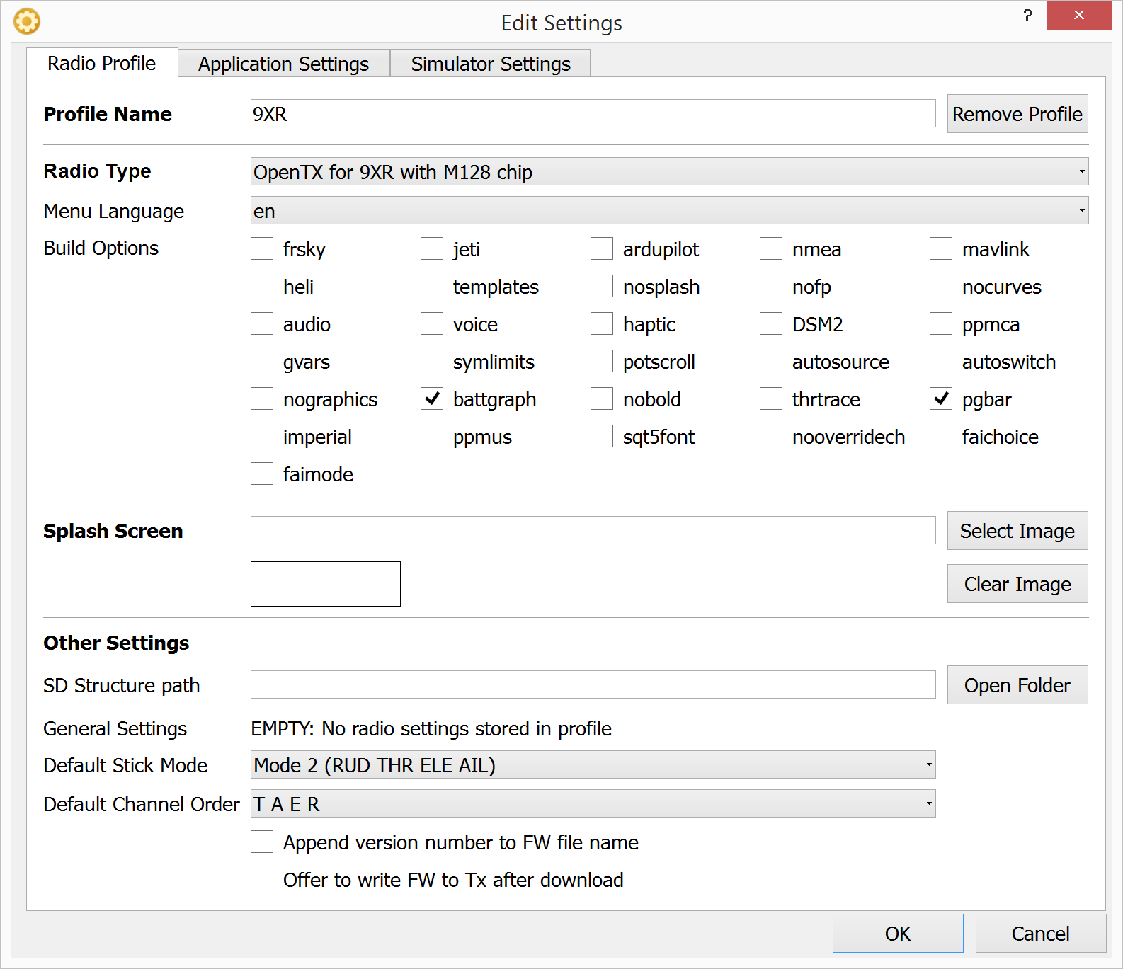Click the Clear Image button
The height and width of the screenshot is (969, 1123).
1017,583
